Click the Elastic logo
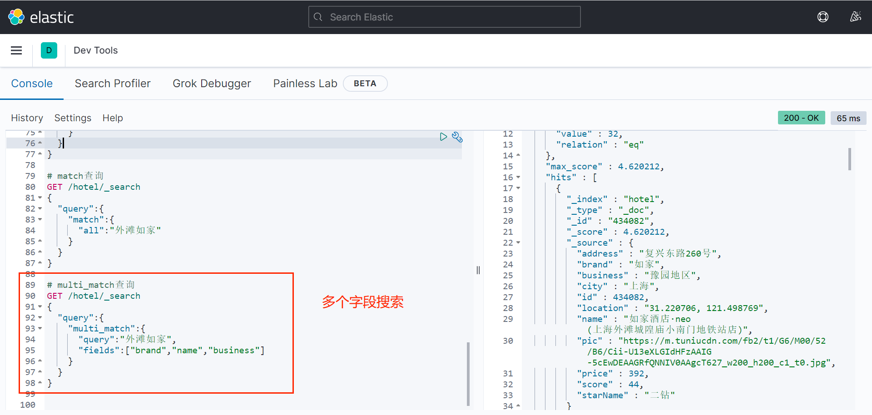 point(41,17)
